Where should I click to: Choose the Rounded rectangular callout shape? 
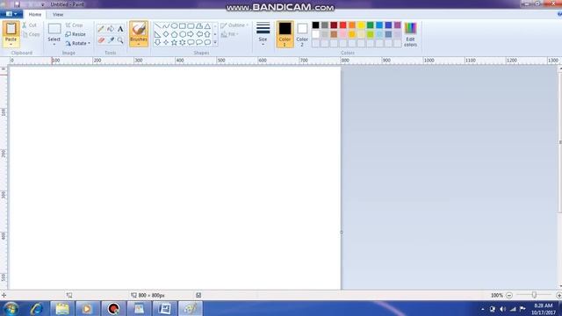pos(191,42)
